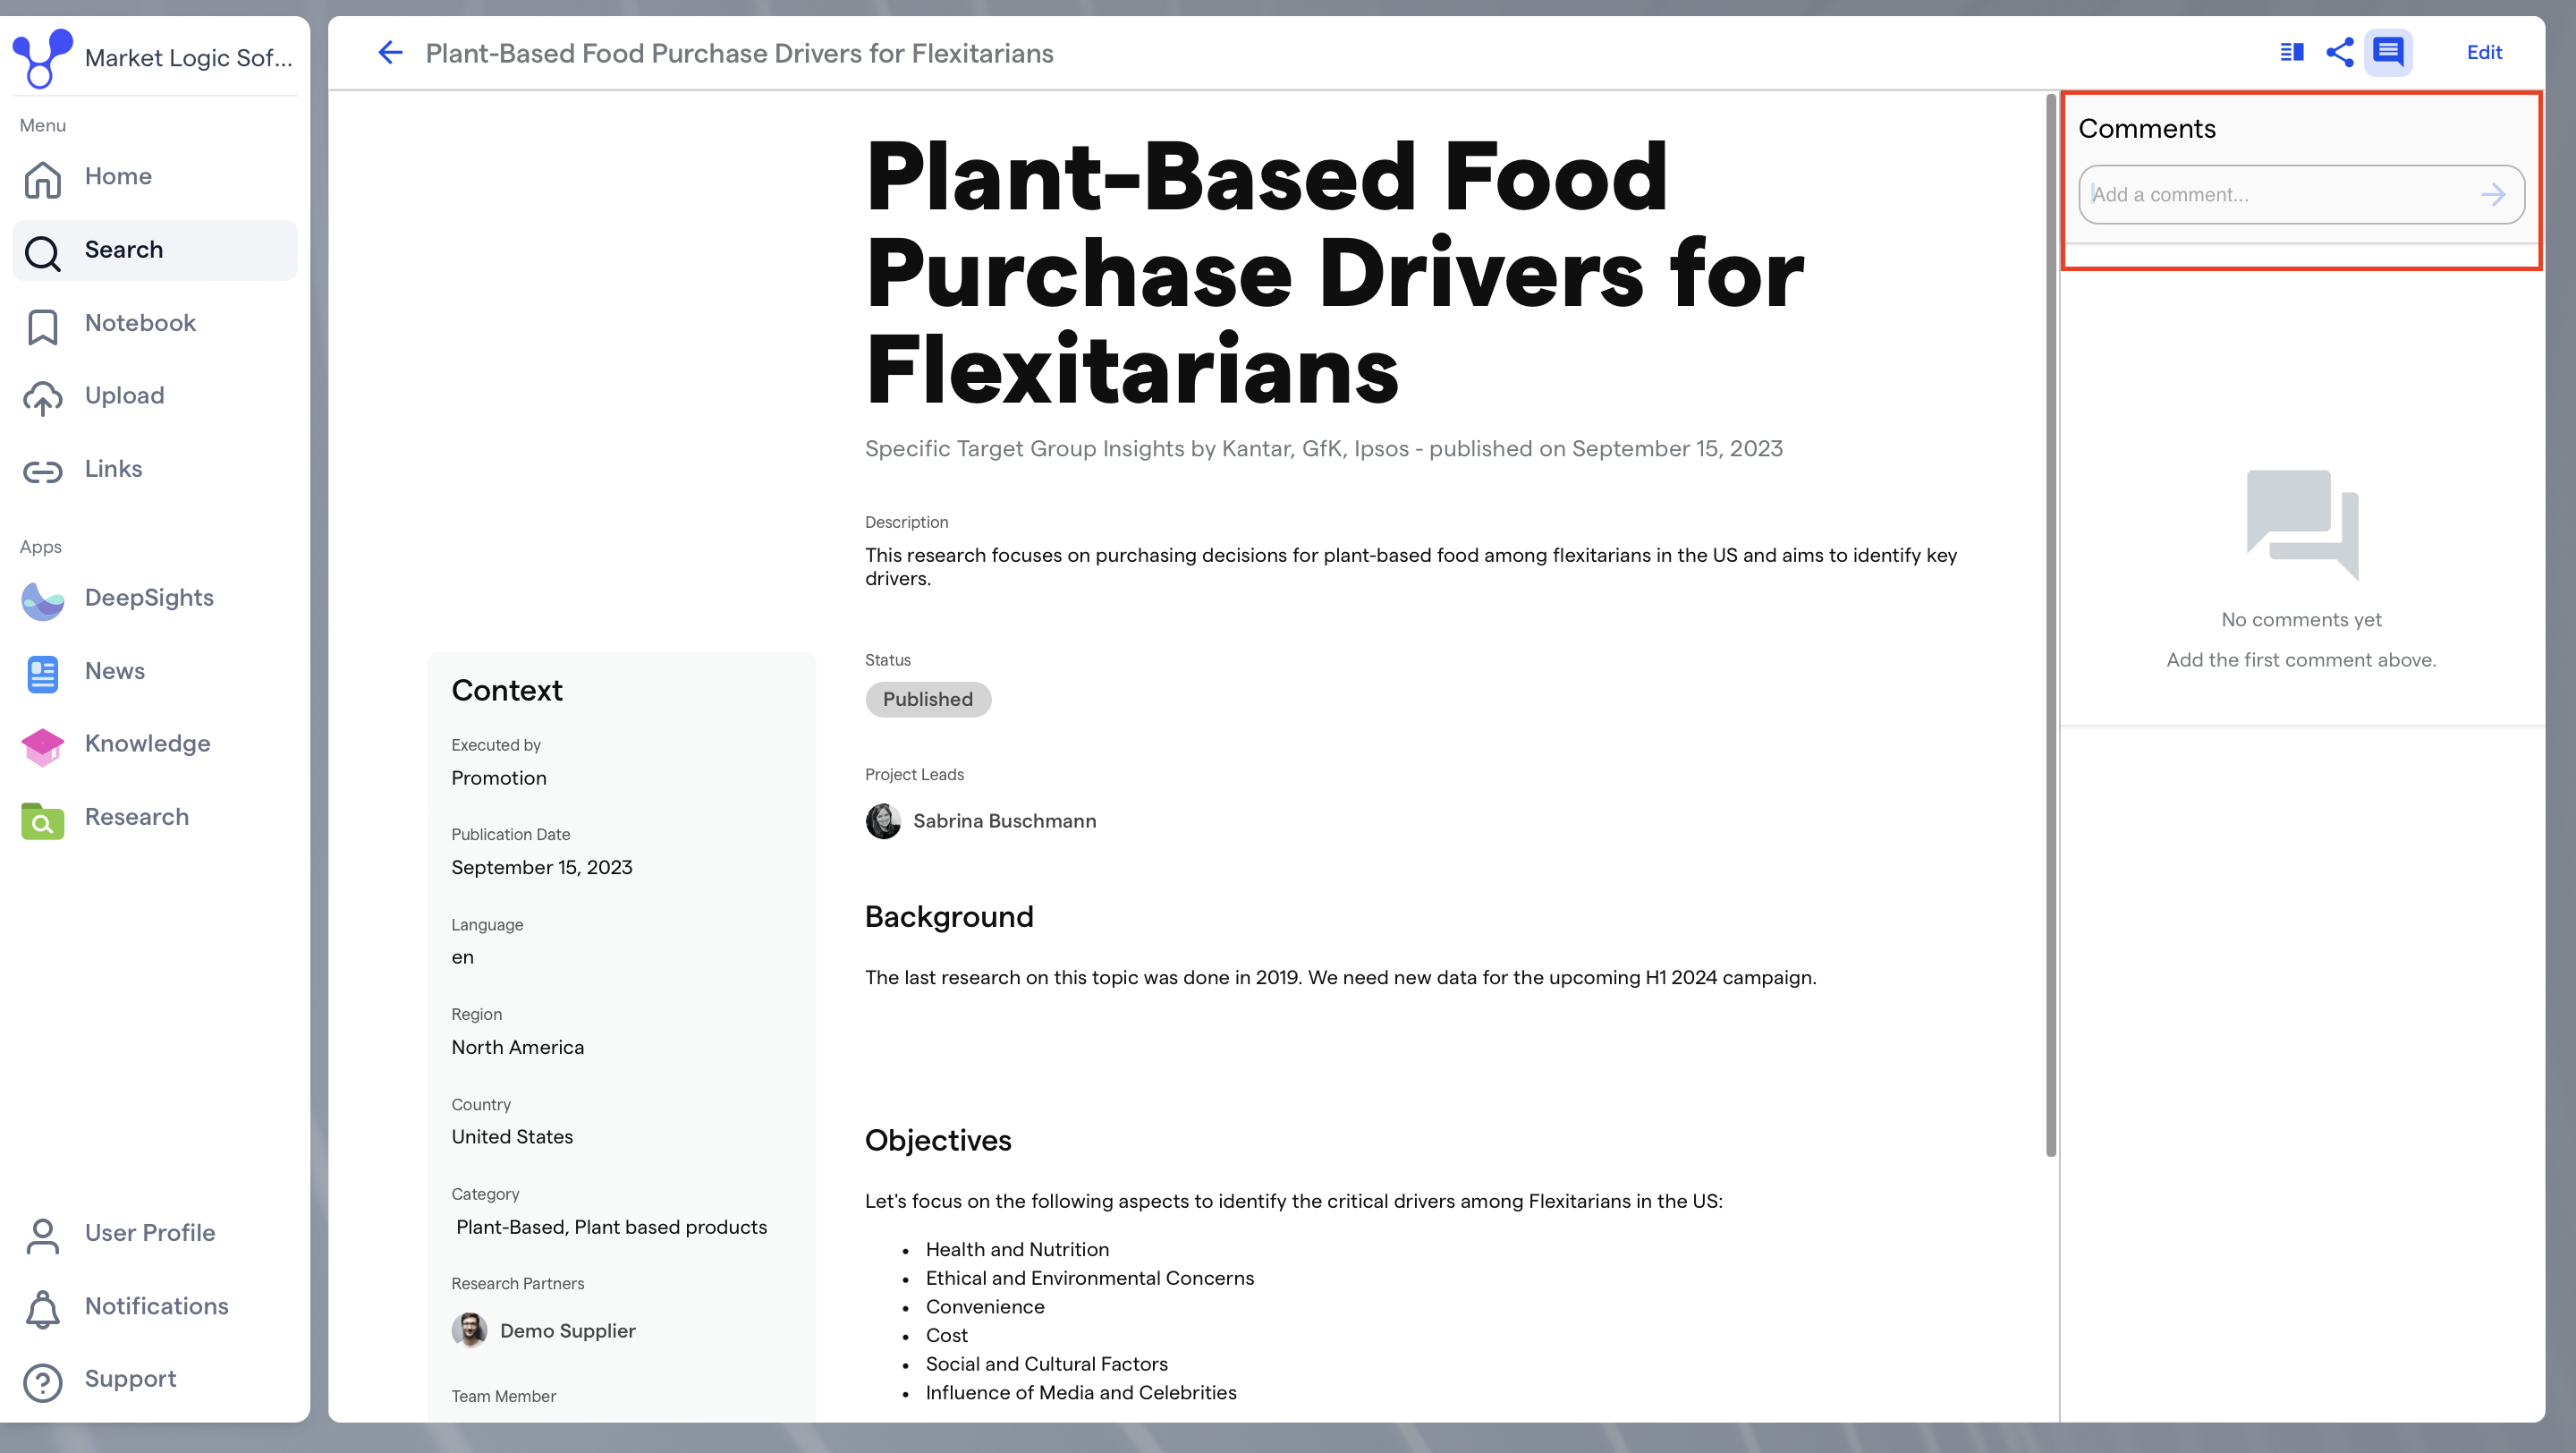Click the back arrow beside the page title
Image resolution: width=2576 pixels, height=1453 pixels.
coord(390,52)
